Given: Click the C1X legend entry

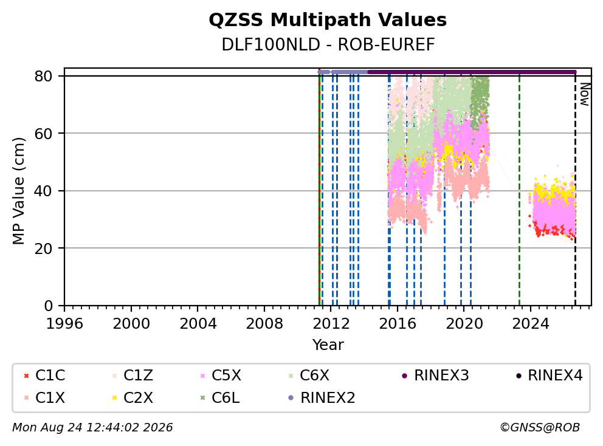Looking at the screenshot, I should tap(44, 397).
